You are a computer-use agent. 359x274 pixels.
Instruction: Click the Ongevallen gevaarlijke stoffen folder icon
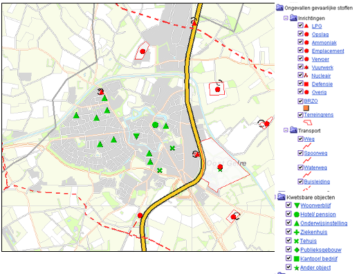279,8
